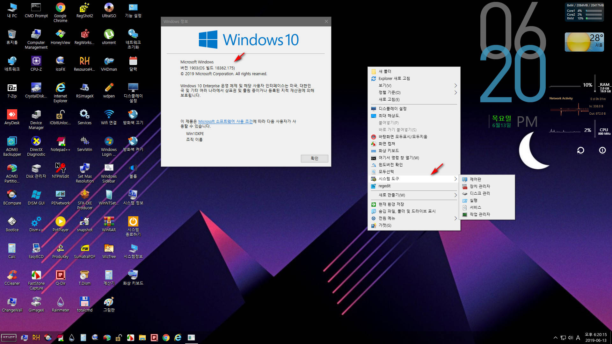
Task: Click the 확인 button in Windows 정보
Action: 314,158
